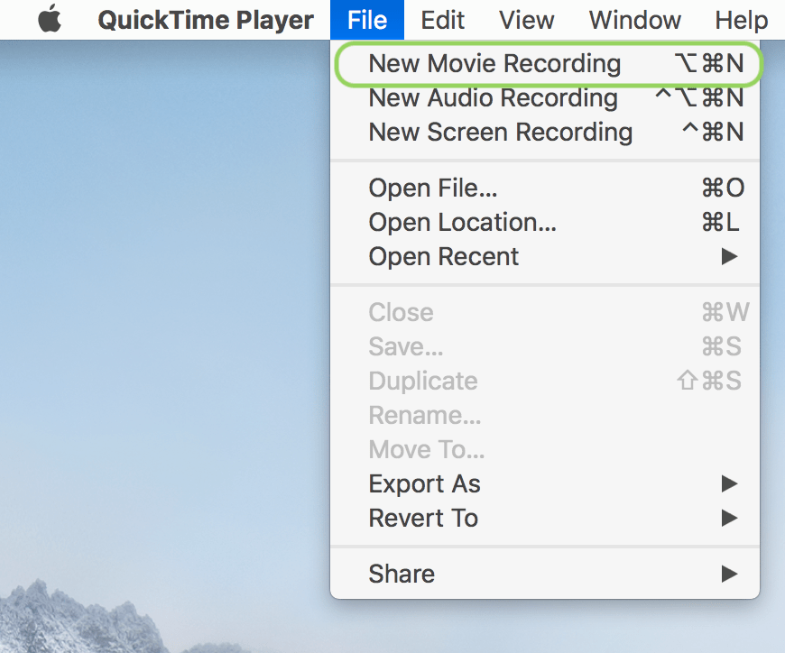Expand the Open Recent submenu
The height and width of the screenshot is (653, 785).
443,256
